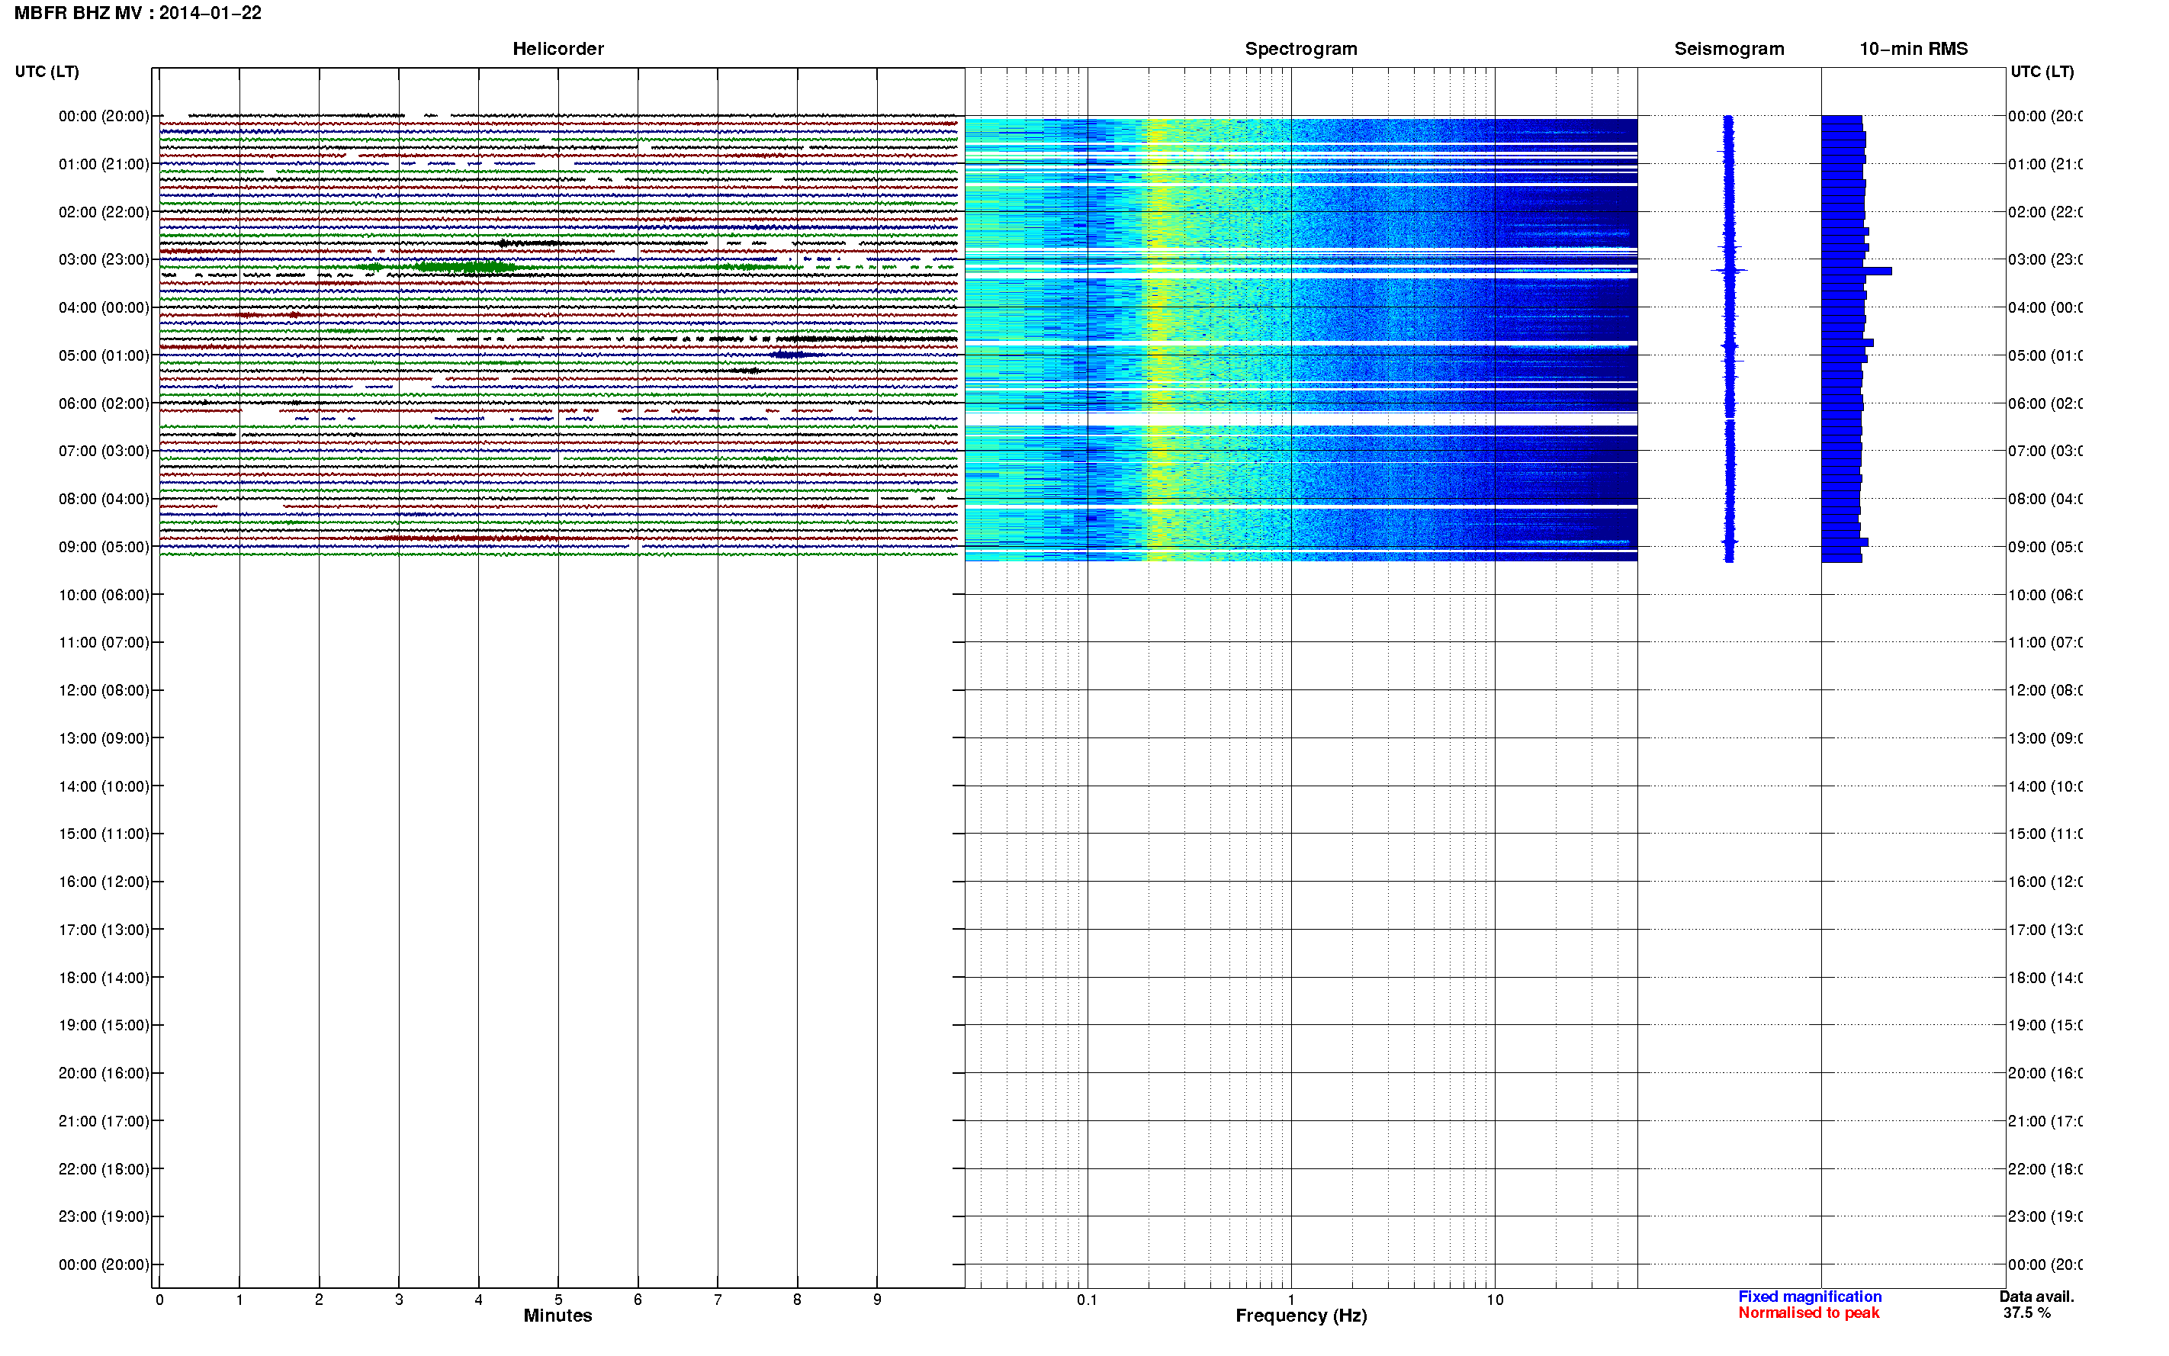Click the '23:00 (19:00)' left time label
Viewport: 2169px width, 1356px height.
pyautogui.click(x=103, y=1216)
